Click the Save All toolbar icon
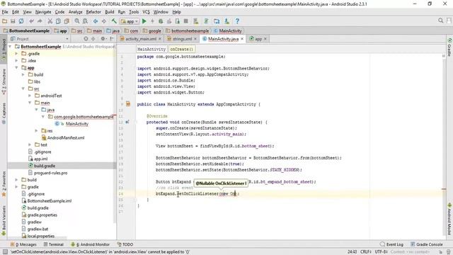The width and height of the screenshot is (453, 255). [13, 21]
